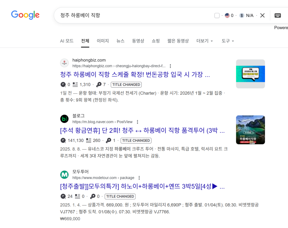Click the Halong Bay thumbnail on the blog result

pyautogui.click(x=250, y=129)
